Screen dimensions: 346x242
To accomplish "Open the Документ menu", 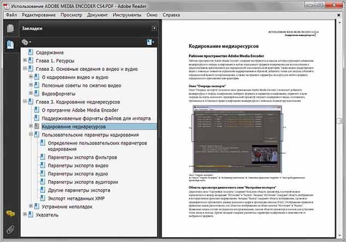I will [x=97, y=15].
